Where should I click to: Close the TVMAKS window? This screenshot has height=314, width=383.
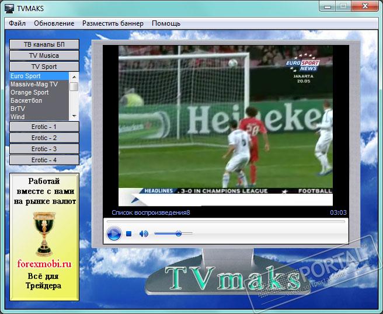[x=365, y=6]
